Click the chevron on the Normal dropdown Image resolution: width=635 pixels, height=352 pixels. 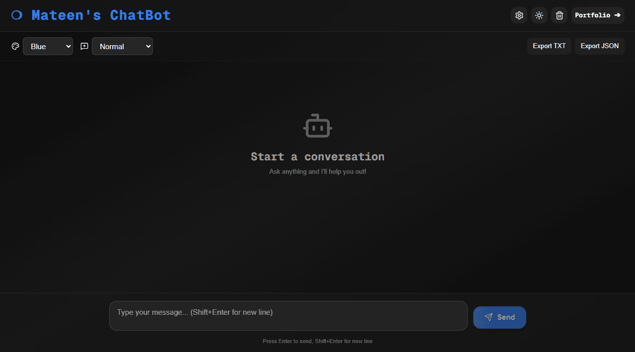pyautogui.click(x=147, y=46)
